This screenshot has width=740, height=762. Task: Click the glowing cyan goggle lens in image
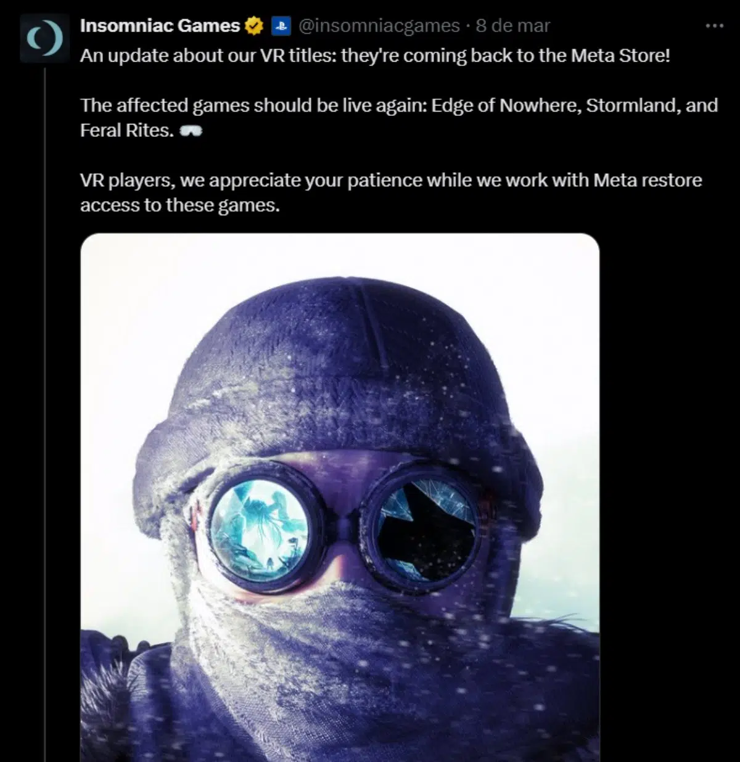coord(259,528)
